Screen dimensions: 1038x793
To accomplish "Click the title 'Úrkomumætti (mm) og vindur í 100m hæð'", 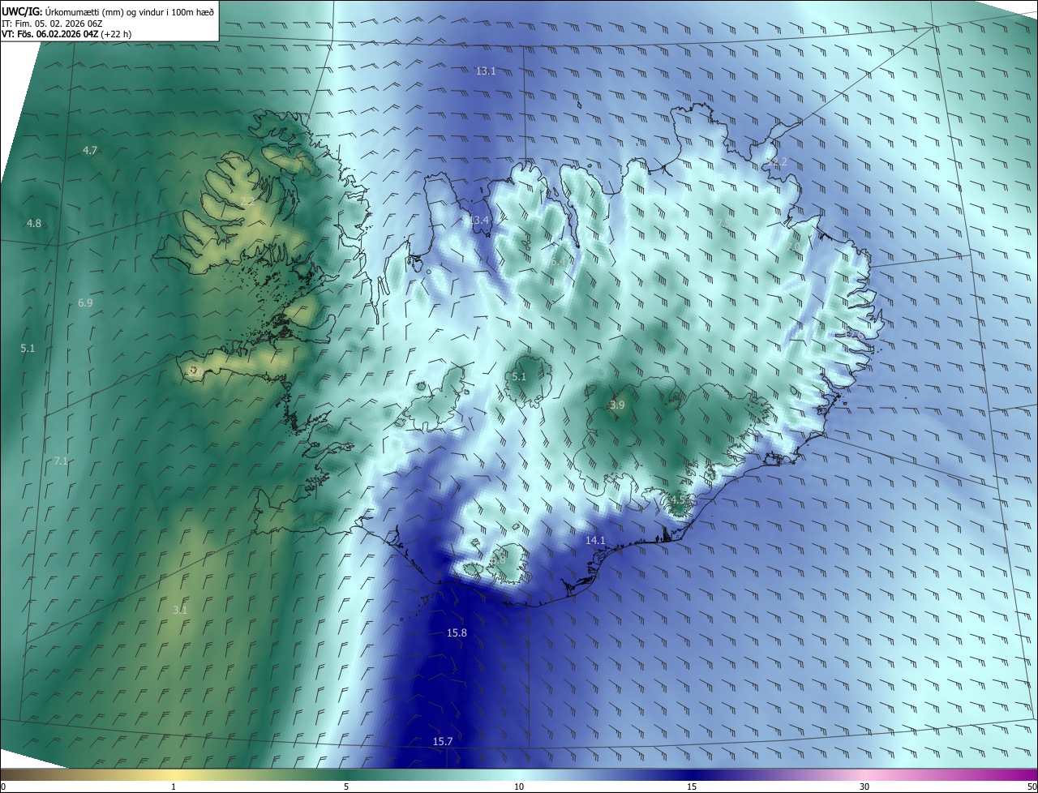I will coord(129,11).
